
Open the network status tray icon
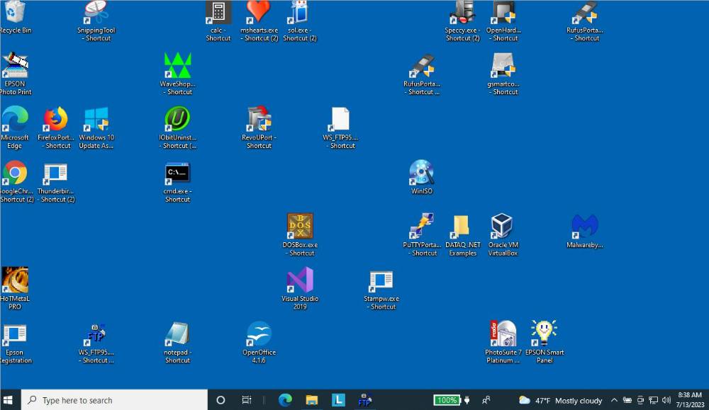coord(654,400)
